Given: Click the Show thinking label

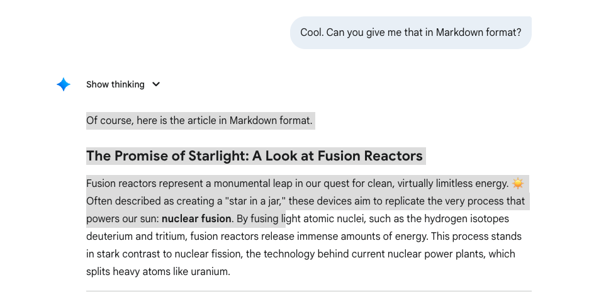Looking at the screenshot, I should pyautogui.click(x=115, y=84).
